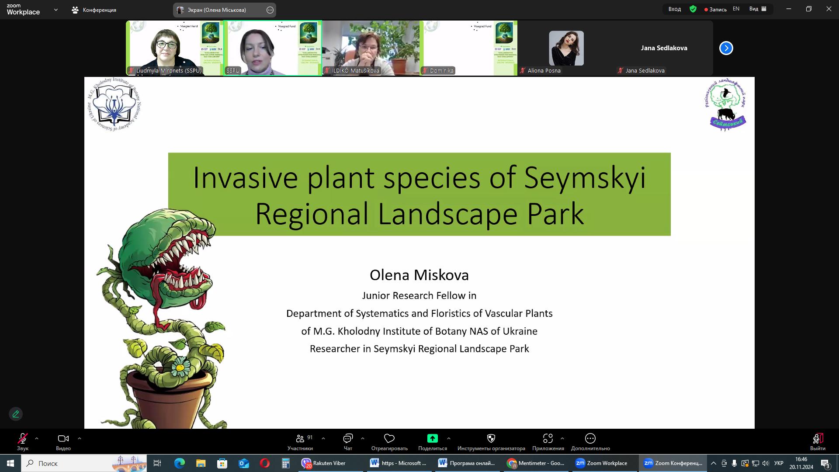Open More options three-dot icon

point(590,439)
